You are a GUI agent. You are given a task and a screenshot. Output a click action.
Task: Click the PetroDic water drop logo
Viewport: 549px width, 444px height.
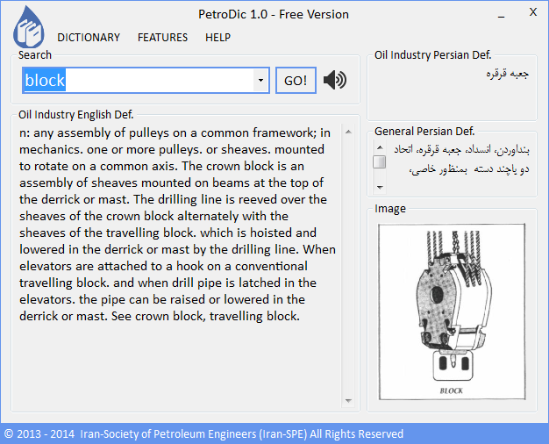28,27
